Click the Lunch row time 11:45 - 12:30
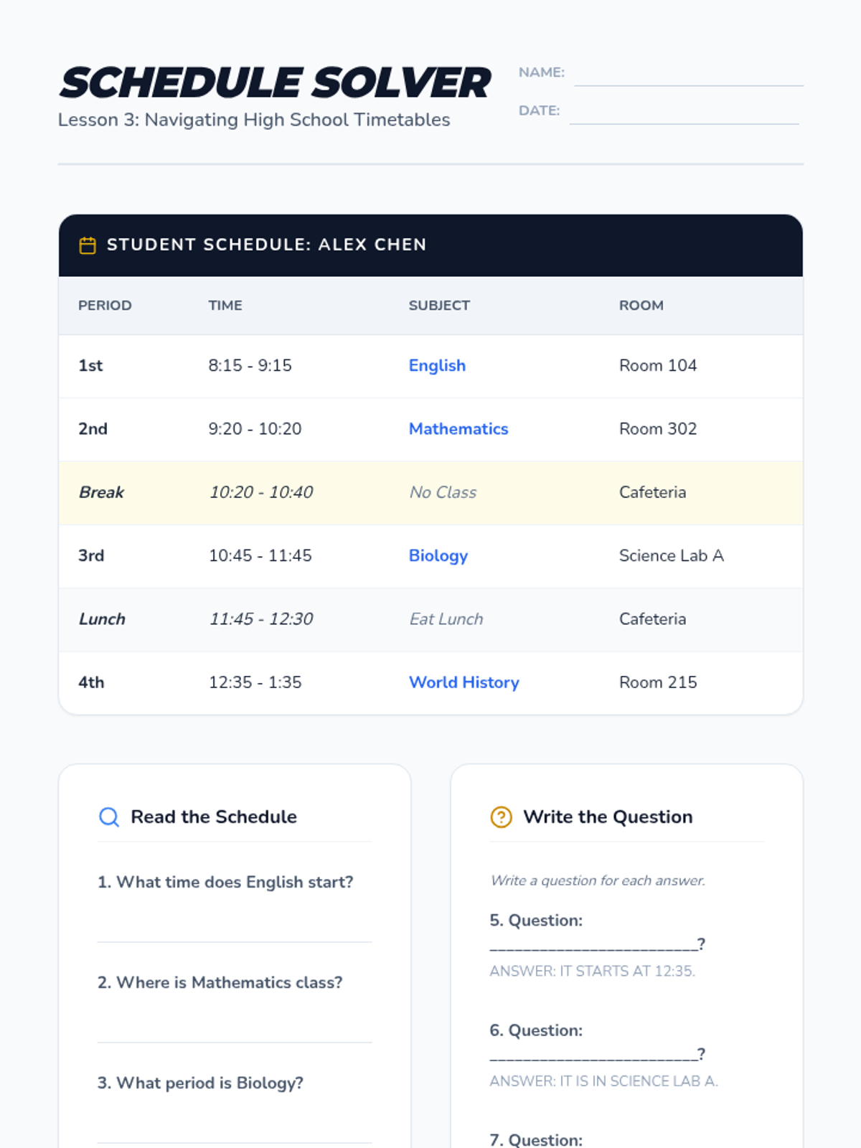 pyautogui.click(x=261, y=619)
